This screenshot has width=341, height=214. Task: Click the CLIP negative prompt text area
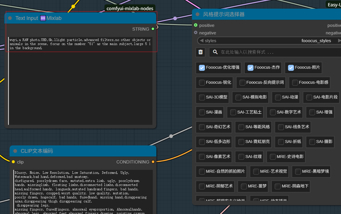(x=83, y=192)
